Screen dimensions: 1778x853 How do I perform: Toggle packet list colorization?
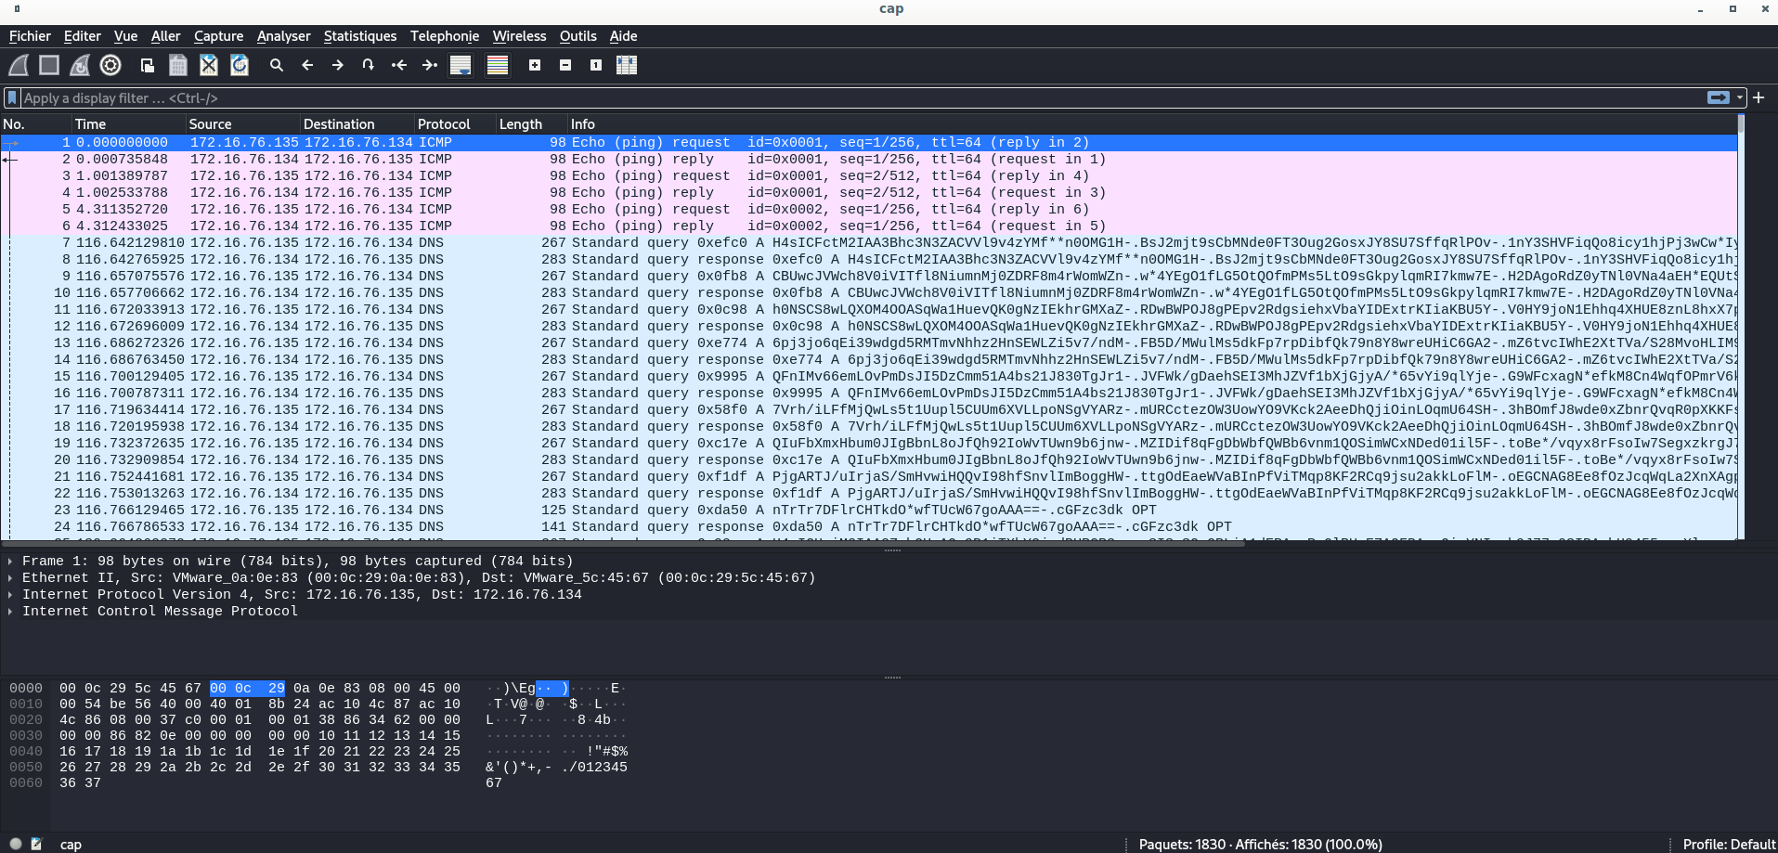(498, 65)
